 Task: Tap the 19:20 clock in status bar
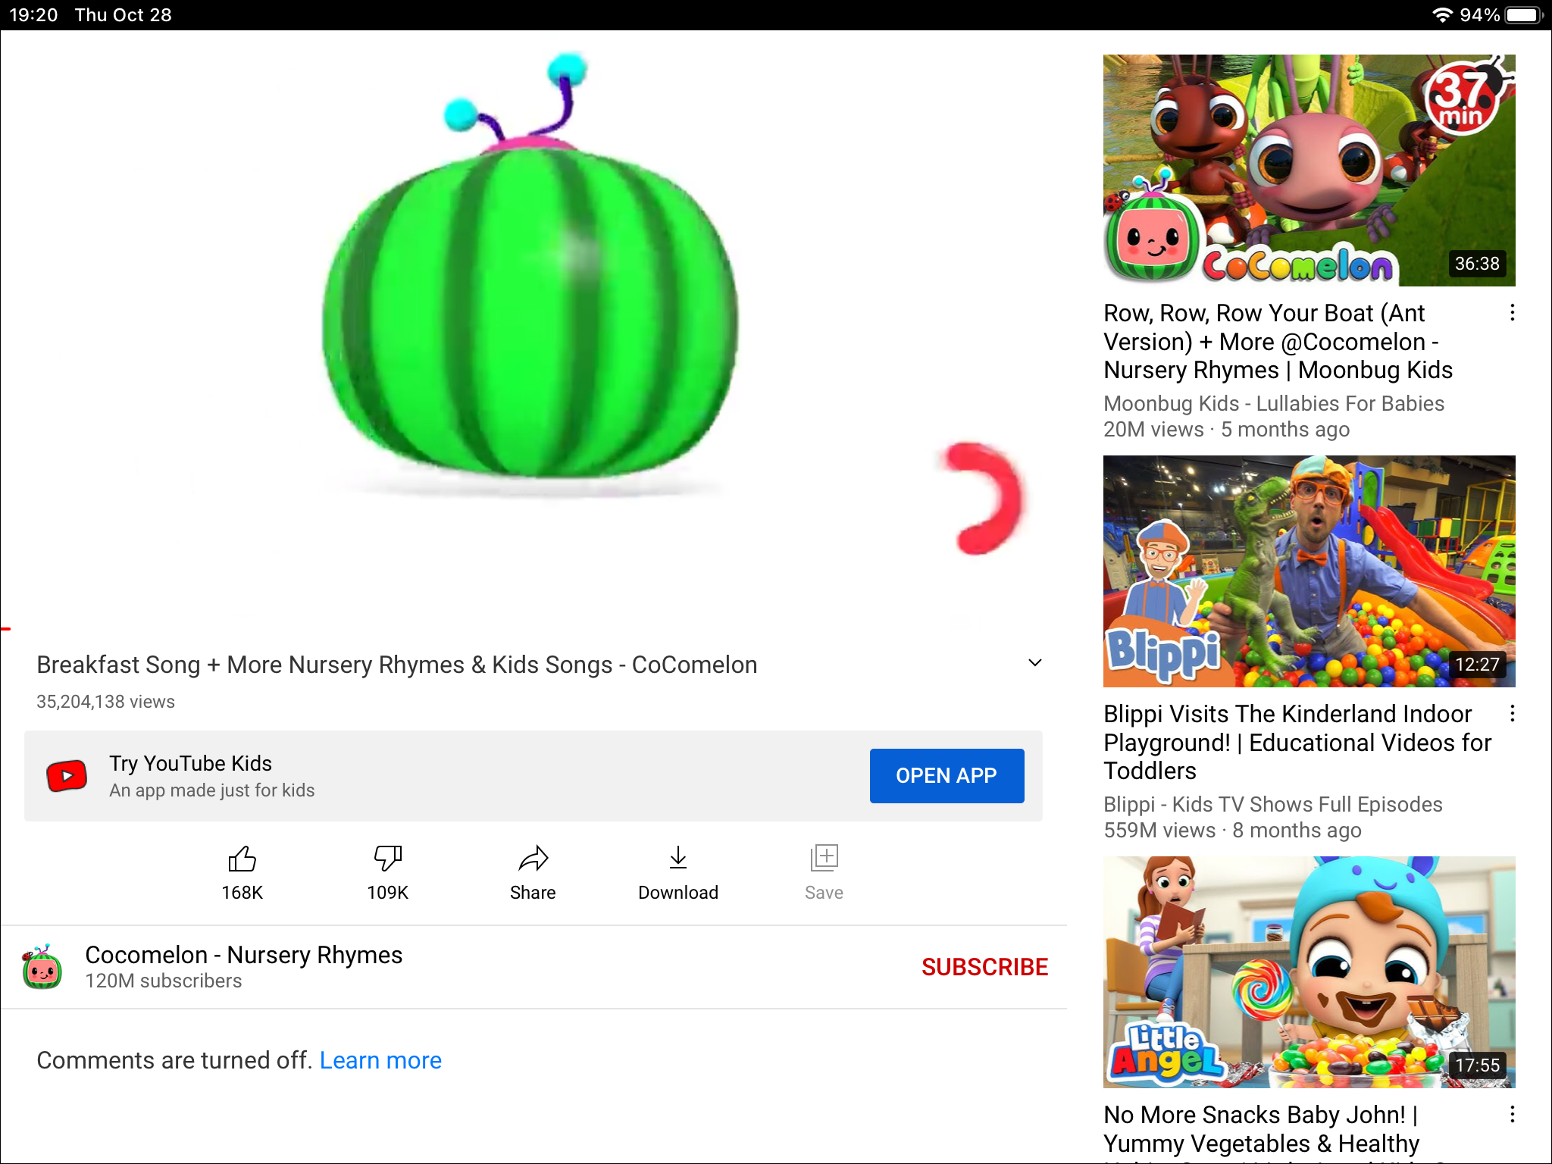(33, 15)
